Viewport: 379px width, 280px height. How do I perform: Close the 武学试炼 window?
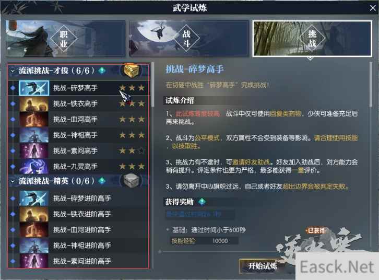[x=372, y=8]
